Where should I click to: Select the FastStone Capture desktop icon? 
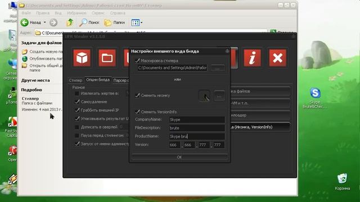pyautogui.click(x=11, y=127)
